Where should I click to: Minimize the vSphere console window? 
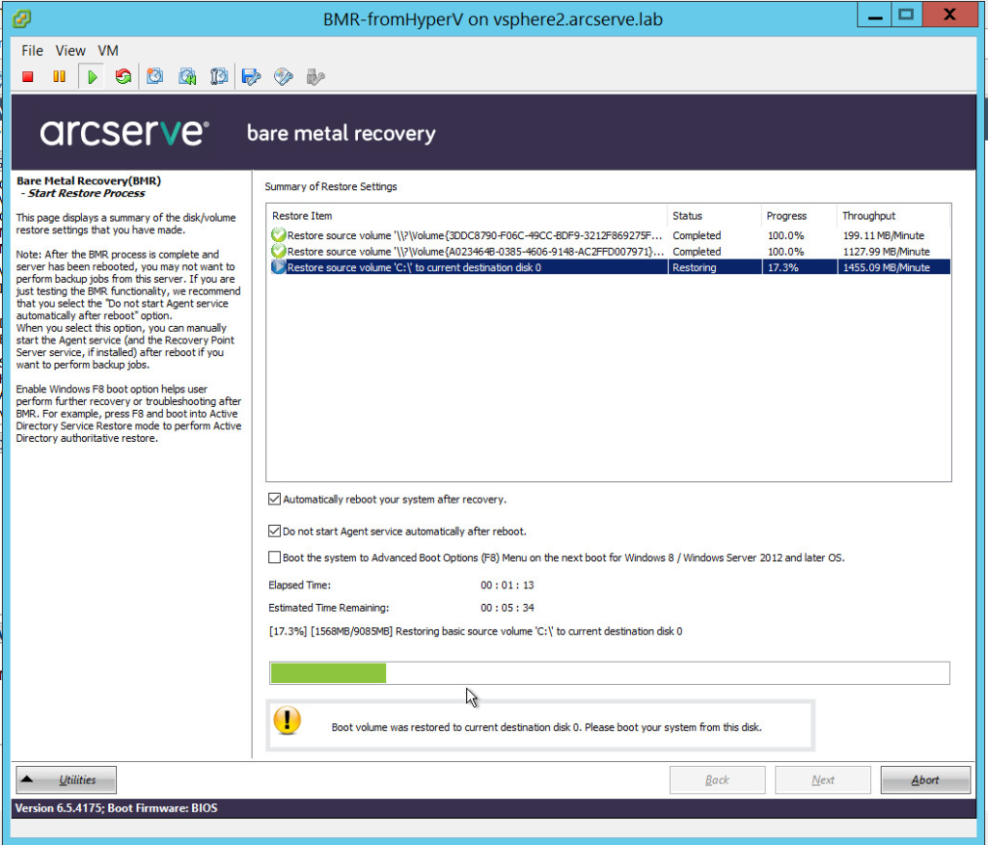pyautogui.click(x=874, y=15)
